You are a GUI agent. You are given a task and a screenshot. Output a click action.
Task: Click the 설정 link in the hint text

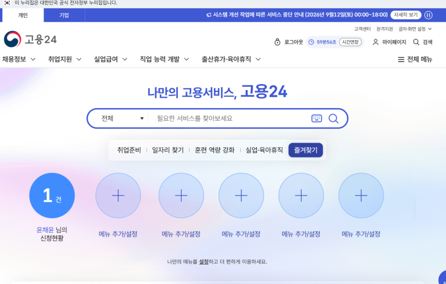point(203,262)
